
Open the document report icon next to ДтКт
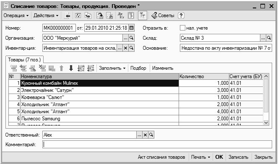coord(131,15)
